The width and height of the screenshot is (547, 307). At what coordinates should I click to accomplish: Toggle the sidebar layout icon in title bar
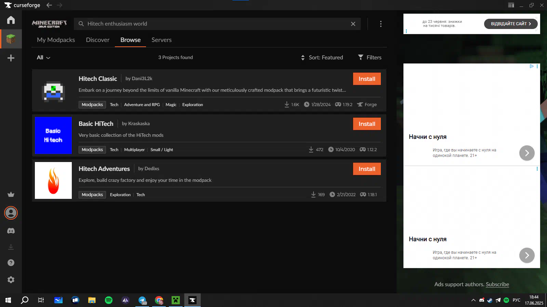pyautogui.click(x=511, y=5)
